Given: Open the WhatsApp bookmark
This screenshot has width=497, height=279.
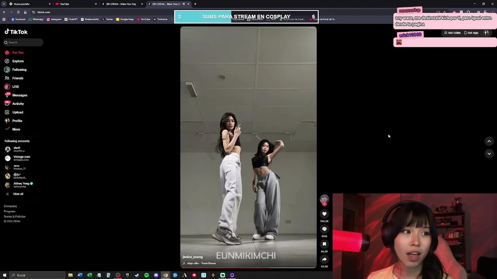Looking at the screenshot, I should click(36, 19).
